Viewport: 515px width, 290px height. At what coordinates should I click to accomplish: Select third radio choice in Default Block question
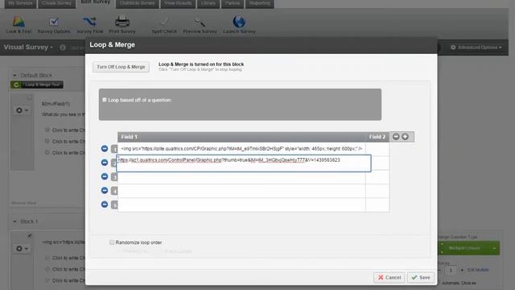[x=47, y=152]
